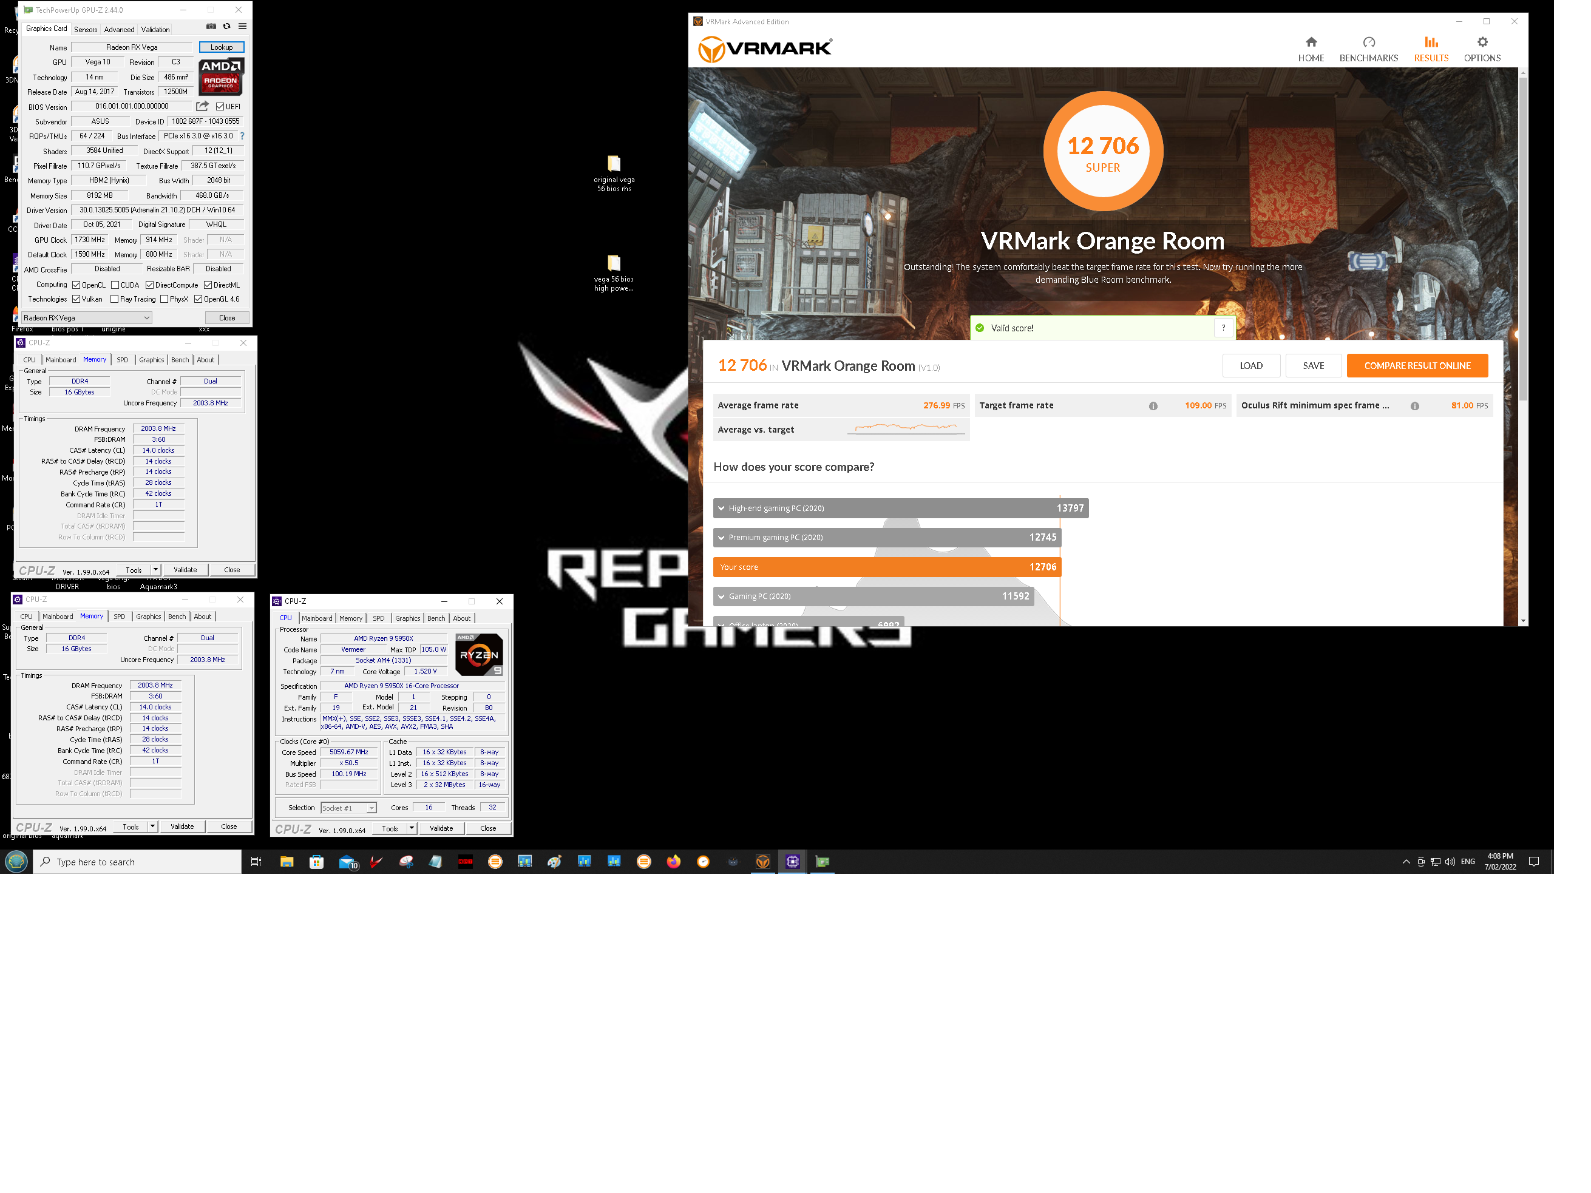Viewport: 1591px width, 1193px height.
Task: Open Microsoft Store from the taskbar
Action: 316,862
